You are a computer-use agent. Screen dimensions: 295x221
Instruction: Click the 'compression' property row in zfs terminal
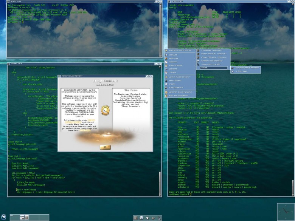[x=203, y=165]
